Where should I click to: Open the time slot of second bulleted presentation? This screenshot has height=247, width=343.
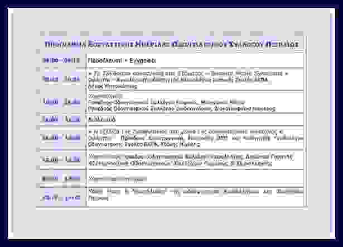pos(61,137)
